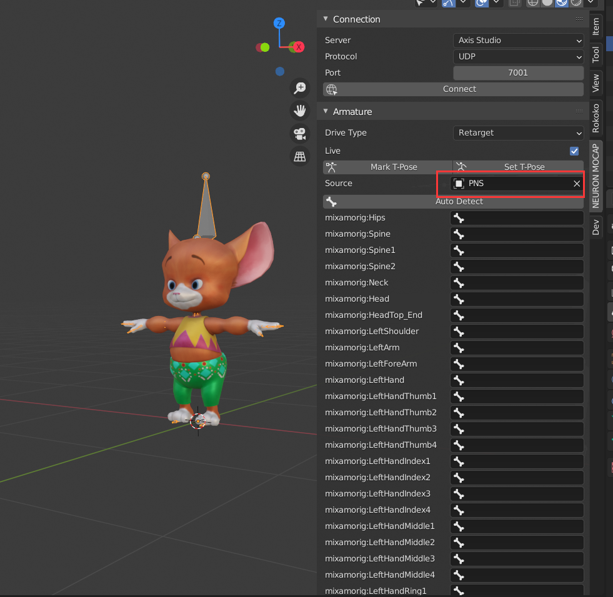Click the blue Z axis gizmo
This screenshot has width=613, height=597.
(279, 24)
